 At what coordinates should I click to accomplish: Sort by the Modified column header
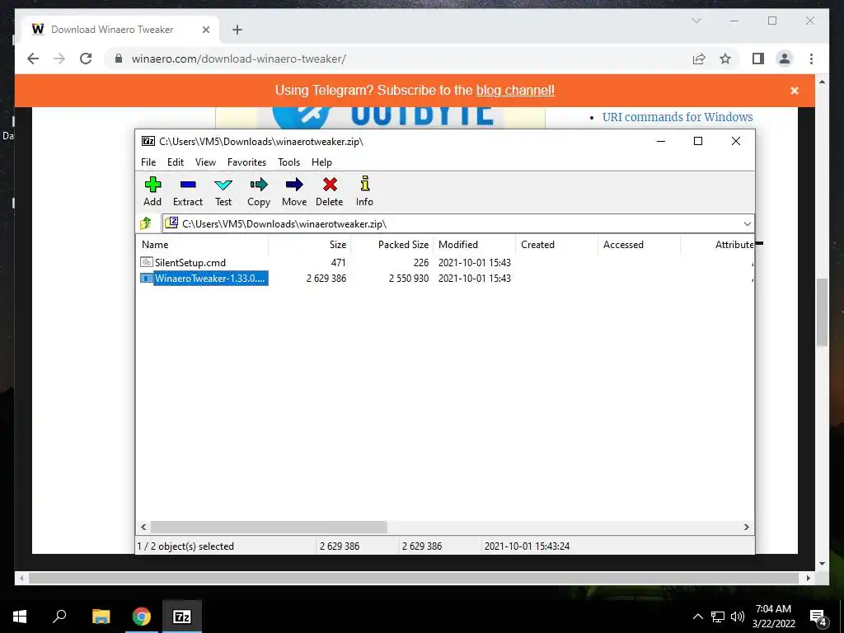[474, 244]
